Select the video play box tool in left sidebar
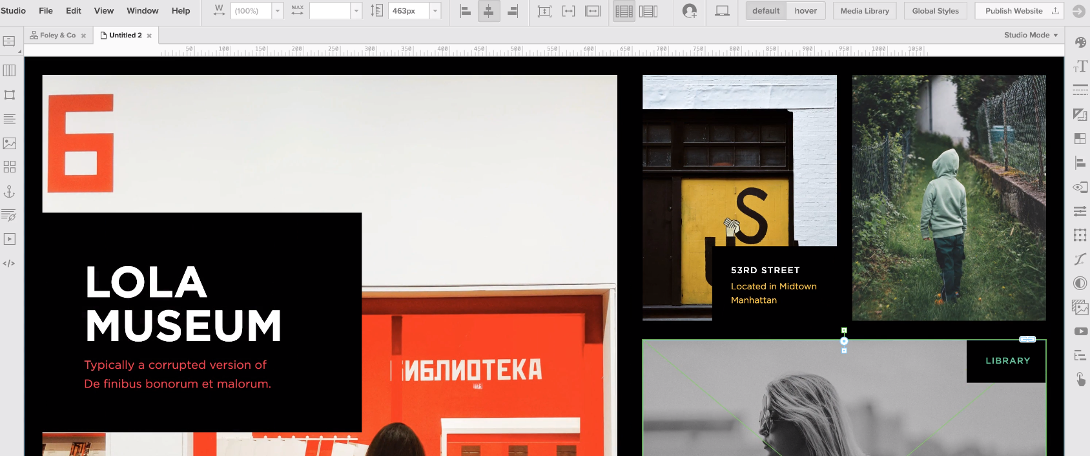 click(9, 239)
